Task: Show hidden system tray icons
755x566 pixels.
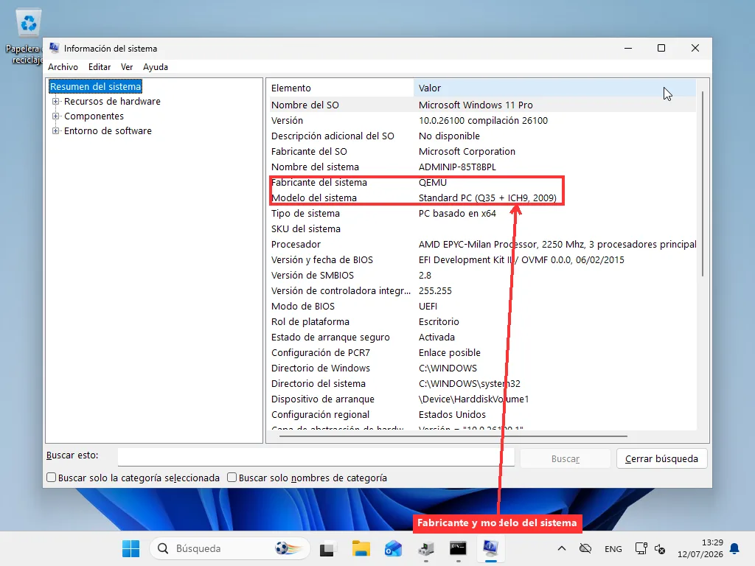Action: click(561, 548)
